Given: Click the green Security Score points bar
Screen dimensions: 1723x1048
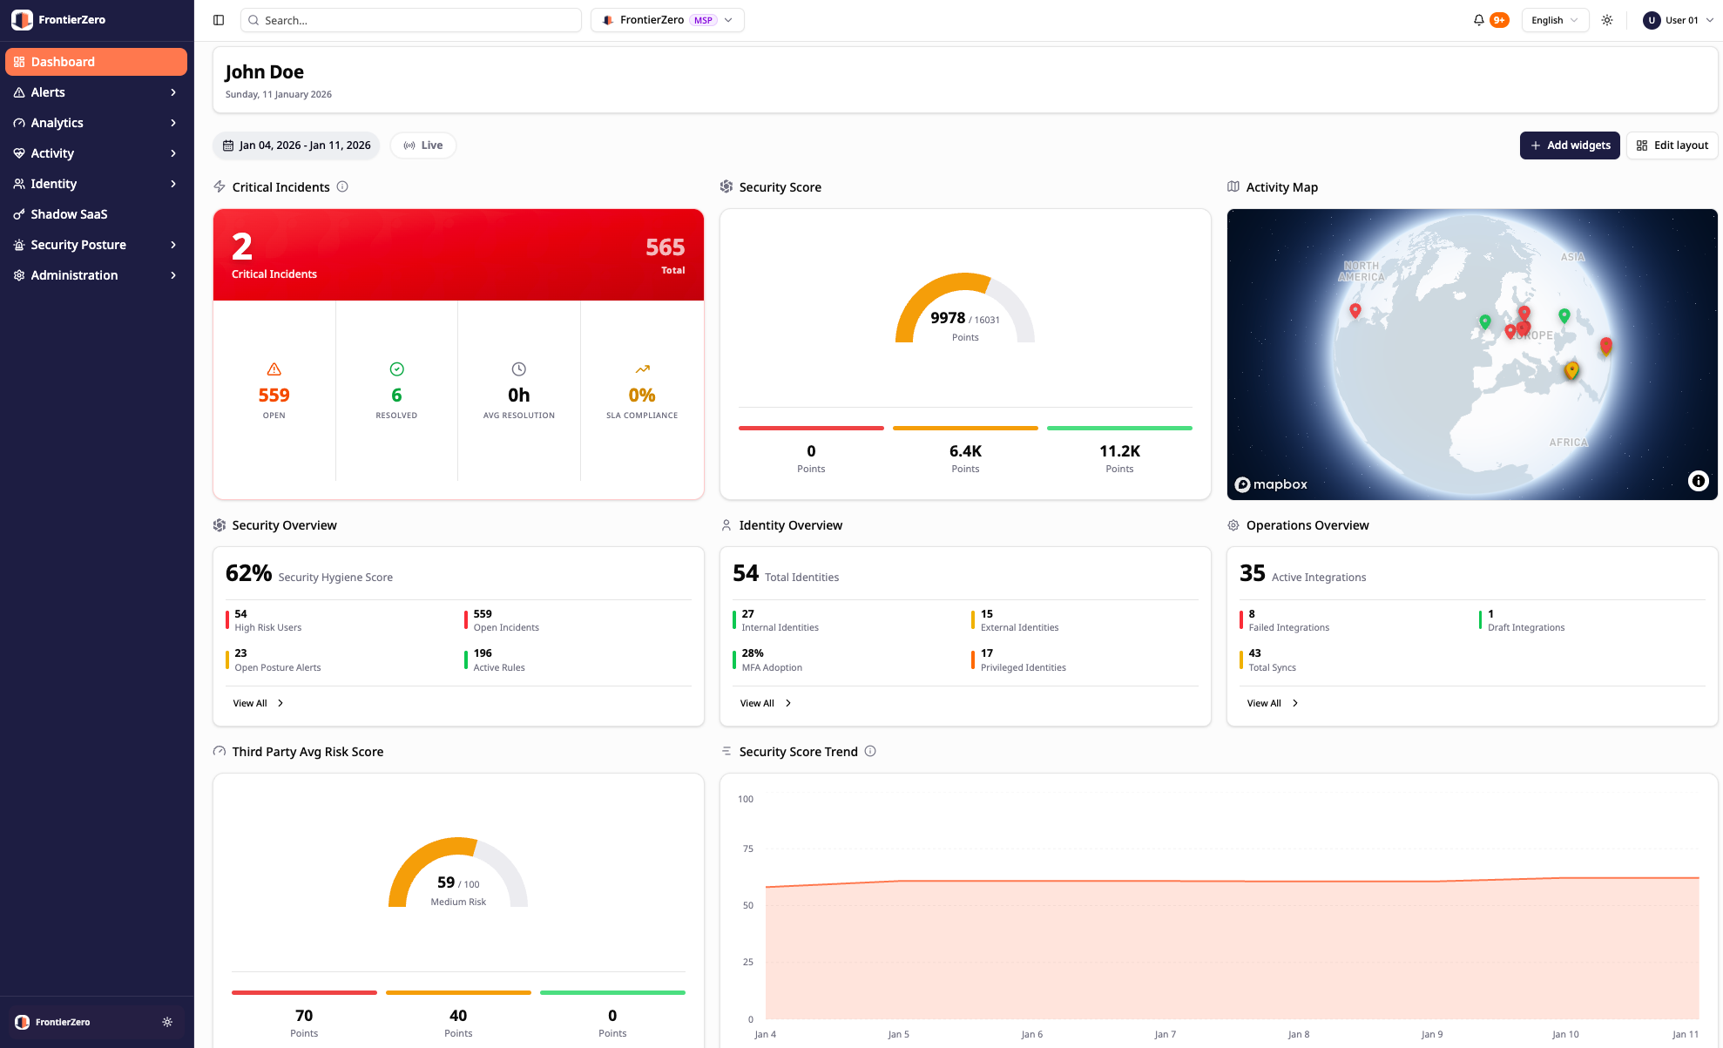Looking at the screenshot, I should click(1119, 428).
